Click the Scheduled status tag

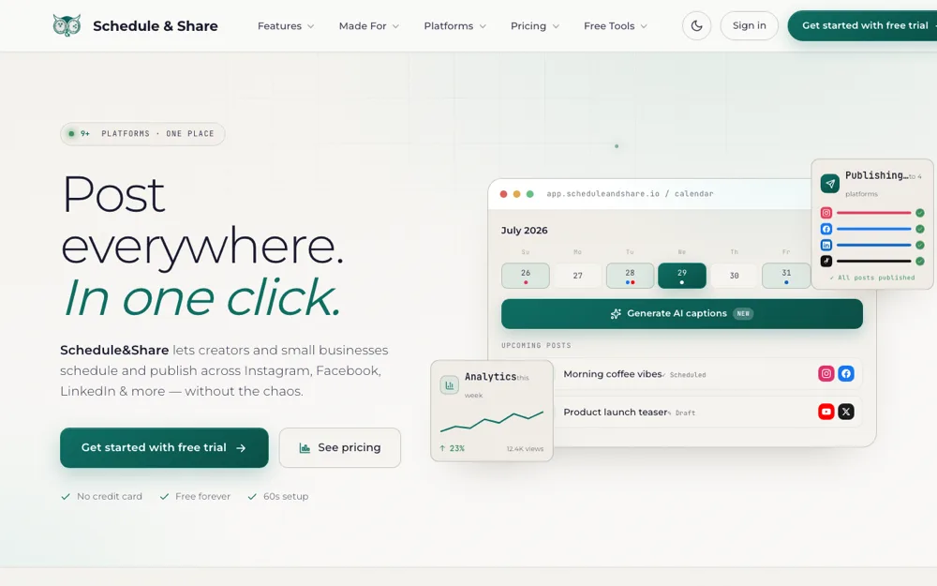685,375
